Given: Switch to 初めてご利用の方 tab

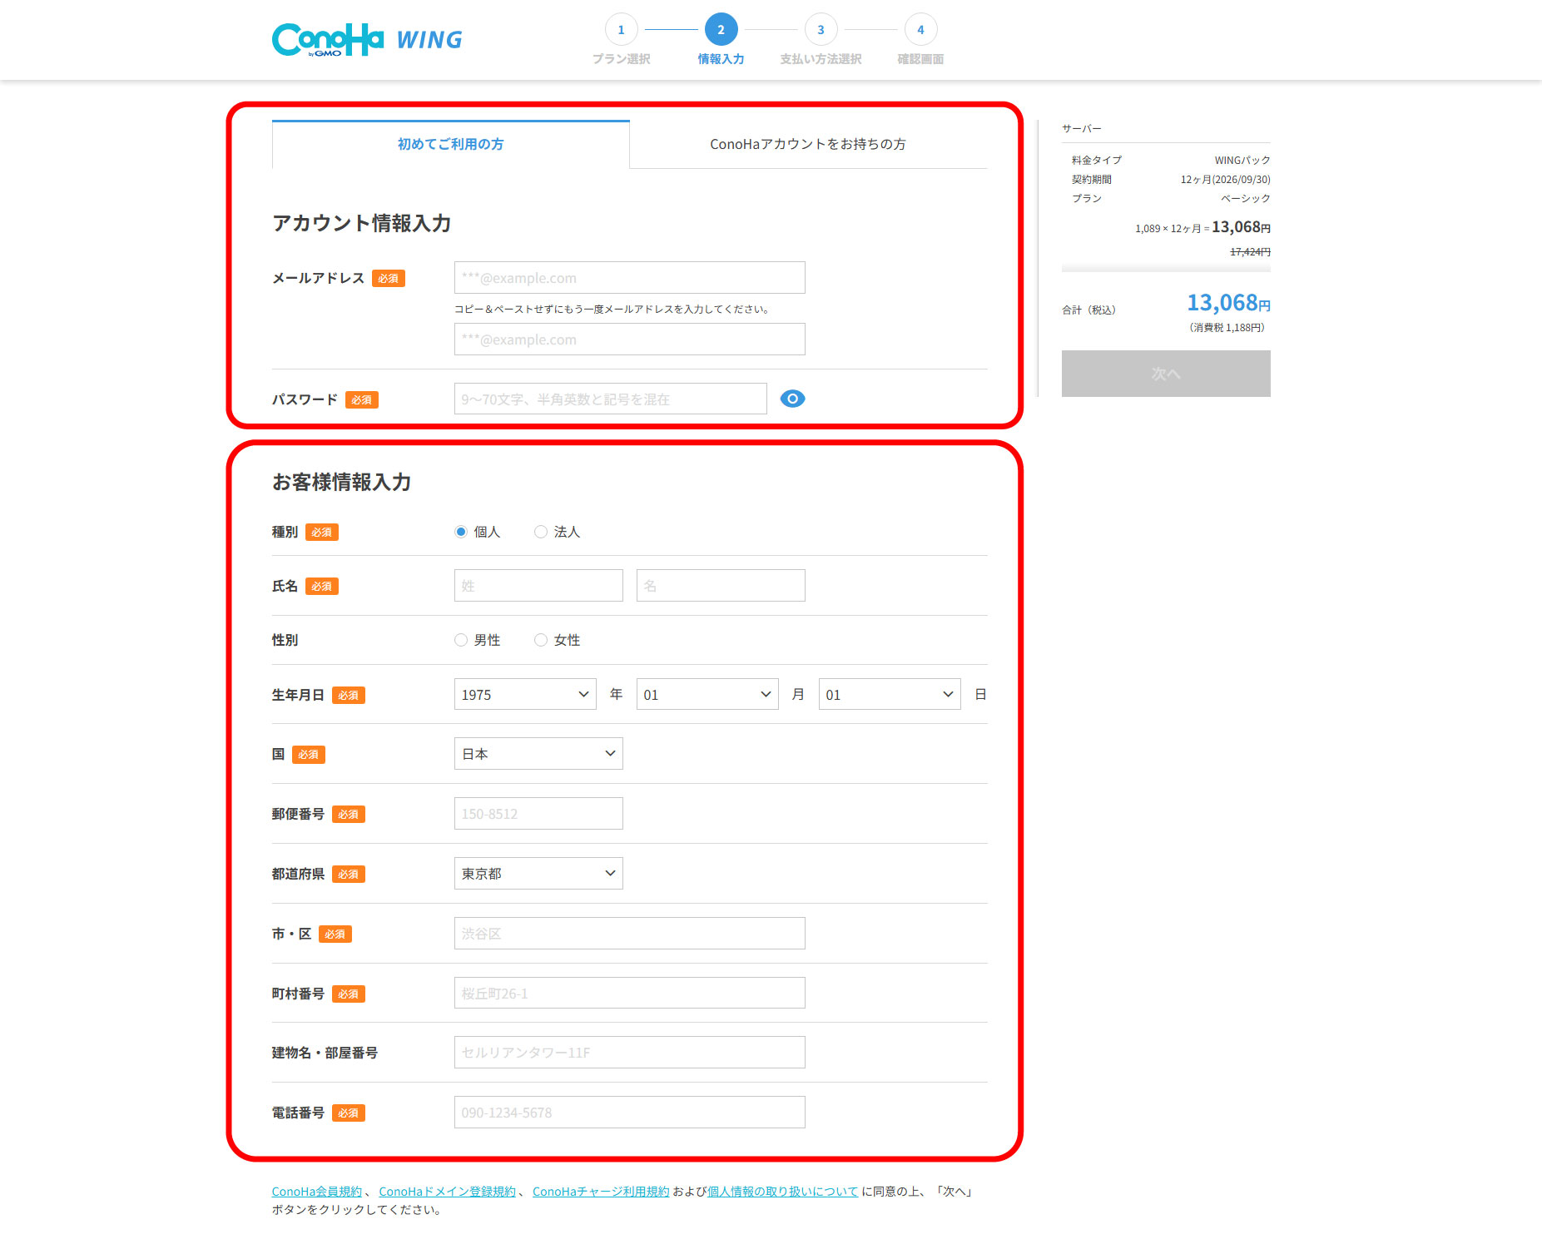Looking at the screenshot, I should click(x=450, y=144).
